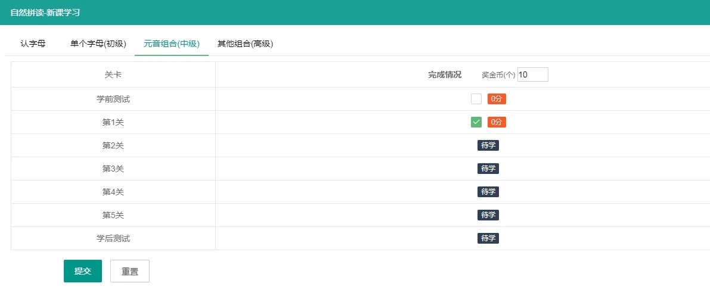Focus the 奖金币 amount input field
The image size is (710, 308).
pyautogui.click(x=532, y=74)
